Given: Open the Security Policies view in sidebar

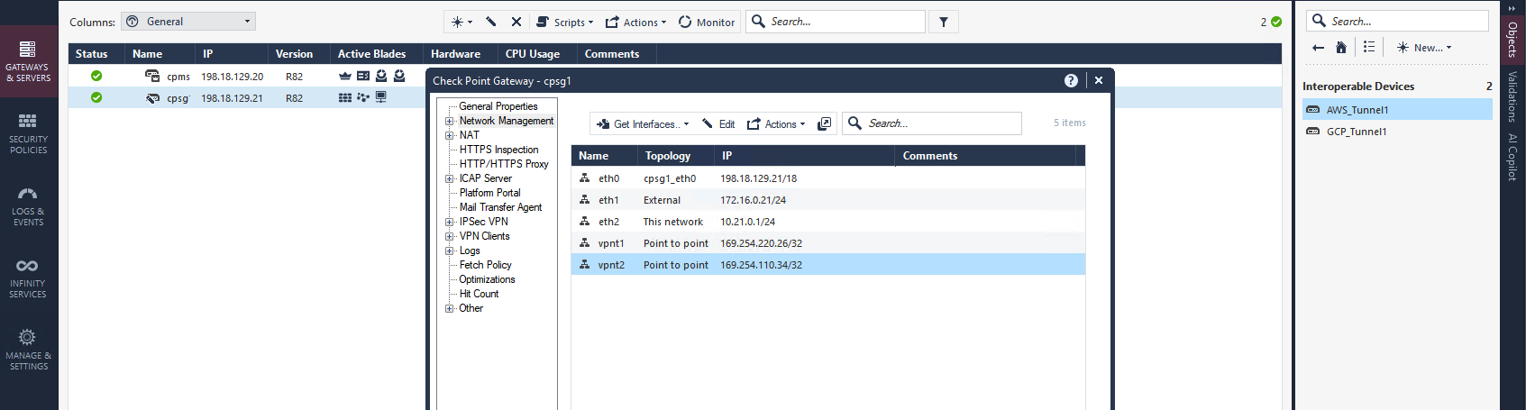Looking at the screenshot, I should pyautogui.click(x=28, y=132).
